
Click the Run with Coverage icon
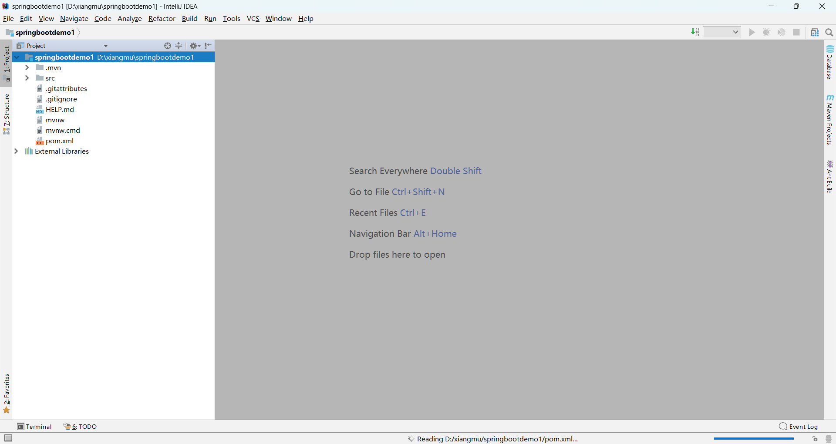coord(782,32)
